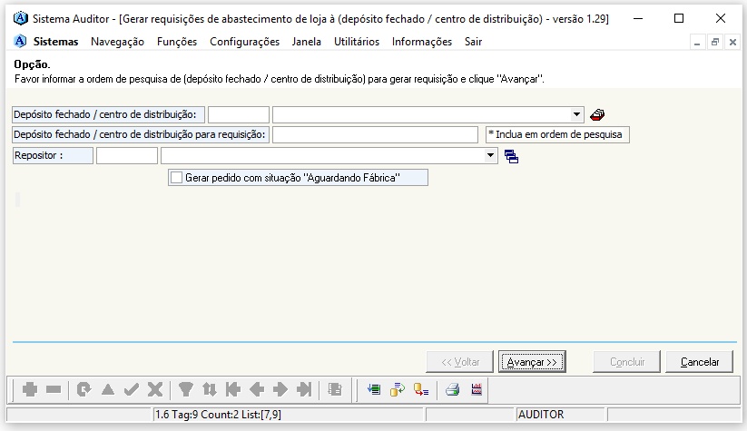Click the Repositor code input field

[127, 156]
